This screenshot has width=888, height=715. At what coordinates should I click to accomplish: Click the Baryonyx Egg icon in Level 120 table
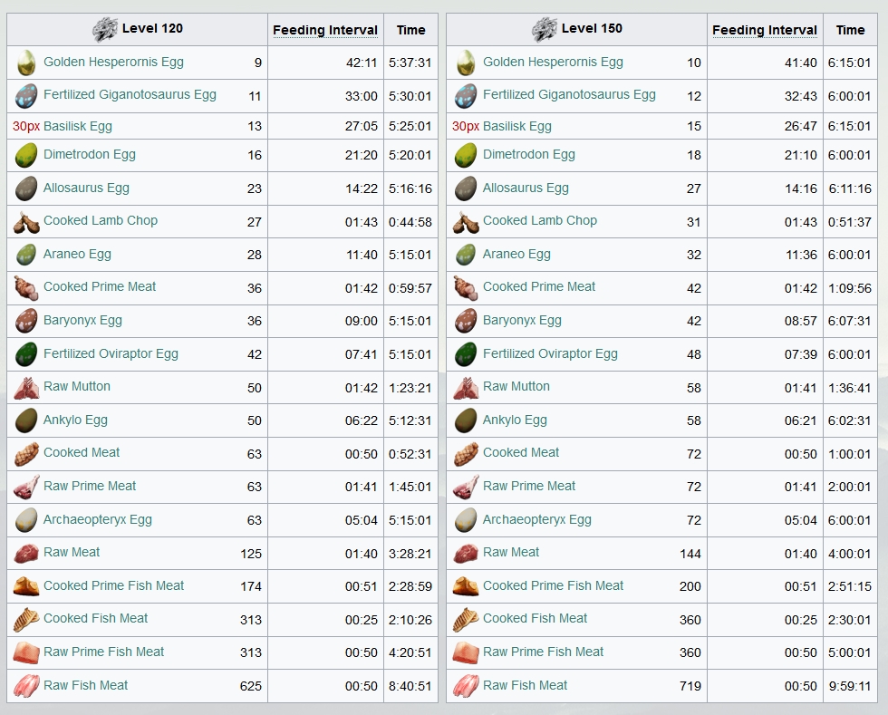point(26,321)
